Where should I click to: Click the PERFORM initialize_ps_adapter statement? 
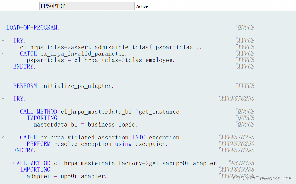[62, 85]
